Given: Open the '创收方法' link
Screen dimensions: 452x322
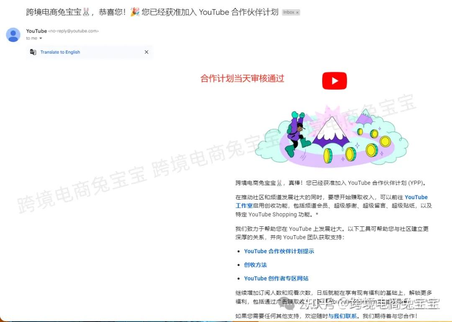Looking at the screenshot, I should pyautogui.click(x=255, y=265).
